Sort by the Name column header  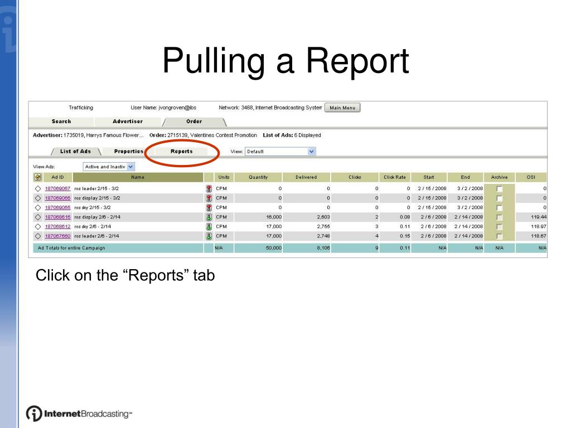138,177
